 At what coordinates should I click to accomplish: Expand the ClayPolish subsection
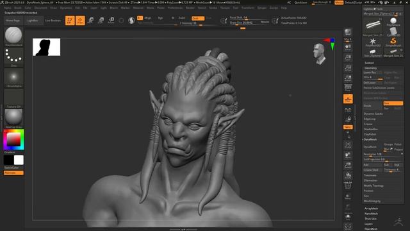coord(370,134)
